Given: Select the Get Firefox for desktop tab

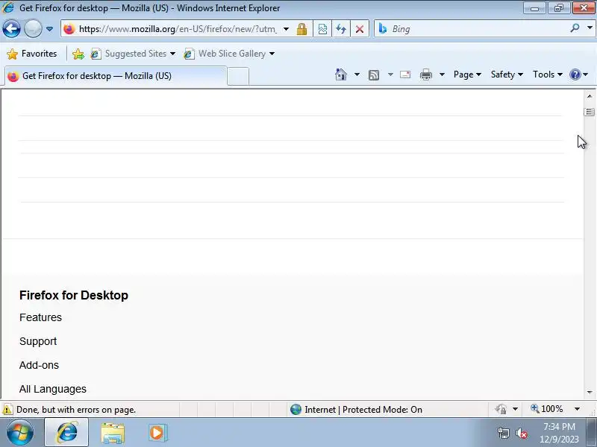Looking at the screenshot, I should 116,76.
